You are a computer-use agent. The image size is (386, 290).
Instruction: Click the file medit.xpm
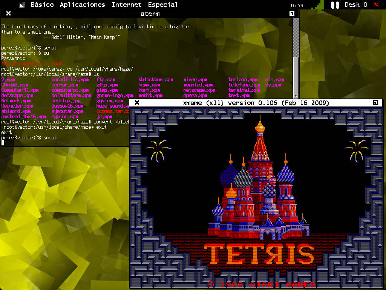click(x=150, y=96)
